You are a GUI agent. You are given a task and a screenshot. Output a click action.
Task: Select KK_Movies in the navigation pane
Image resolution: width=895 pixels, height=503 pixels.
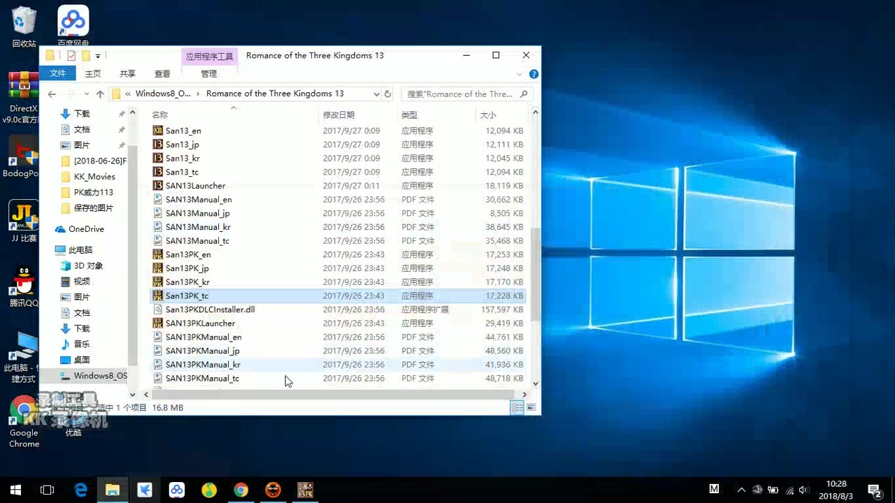point(94,177)
